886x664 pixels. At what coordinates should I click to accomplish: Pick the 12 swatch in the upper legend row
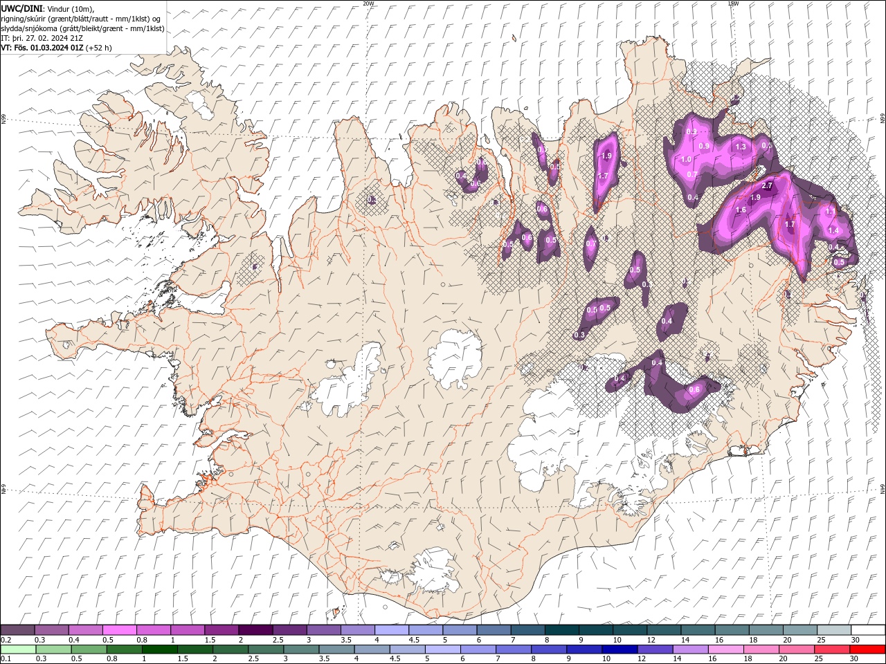(x=663, y=630)
